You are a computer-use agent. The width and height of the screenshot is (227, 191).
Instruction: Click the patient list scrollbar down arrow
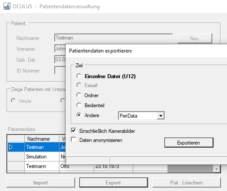click(217, 169)
